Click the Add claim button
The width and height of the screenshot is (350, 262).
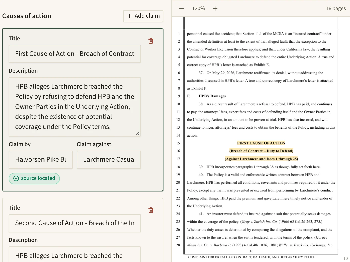(x=143, y=16)
